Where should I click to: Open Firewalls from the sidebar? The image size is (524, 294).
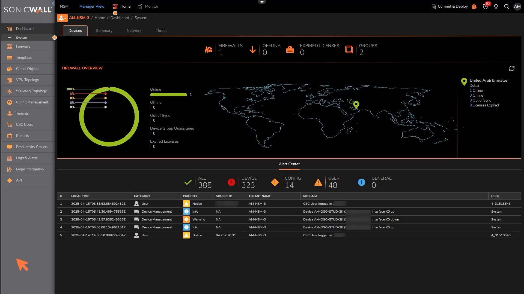(23, 46)
